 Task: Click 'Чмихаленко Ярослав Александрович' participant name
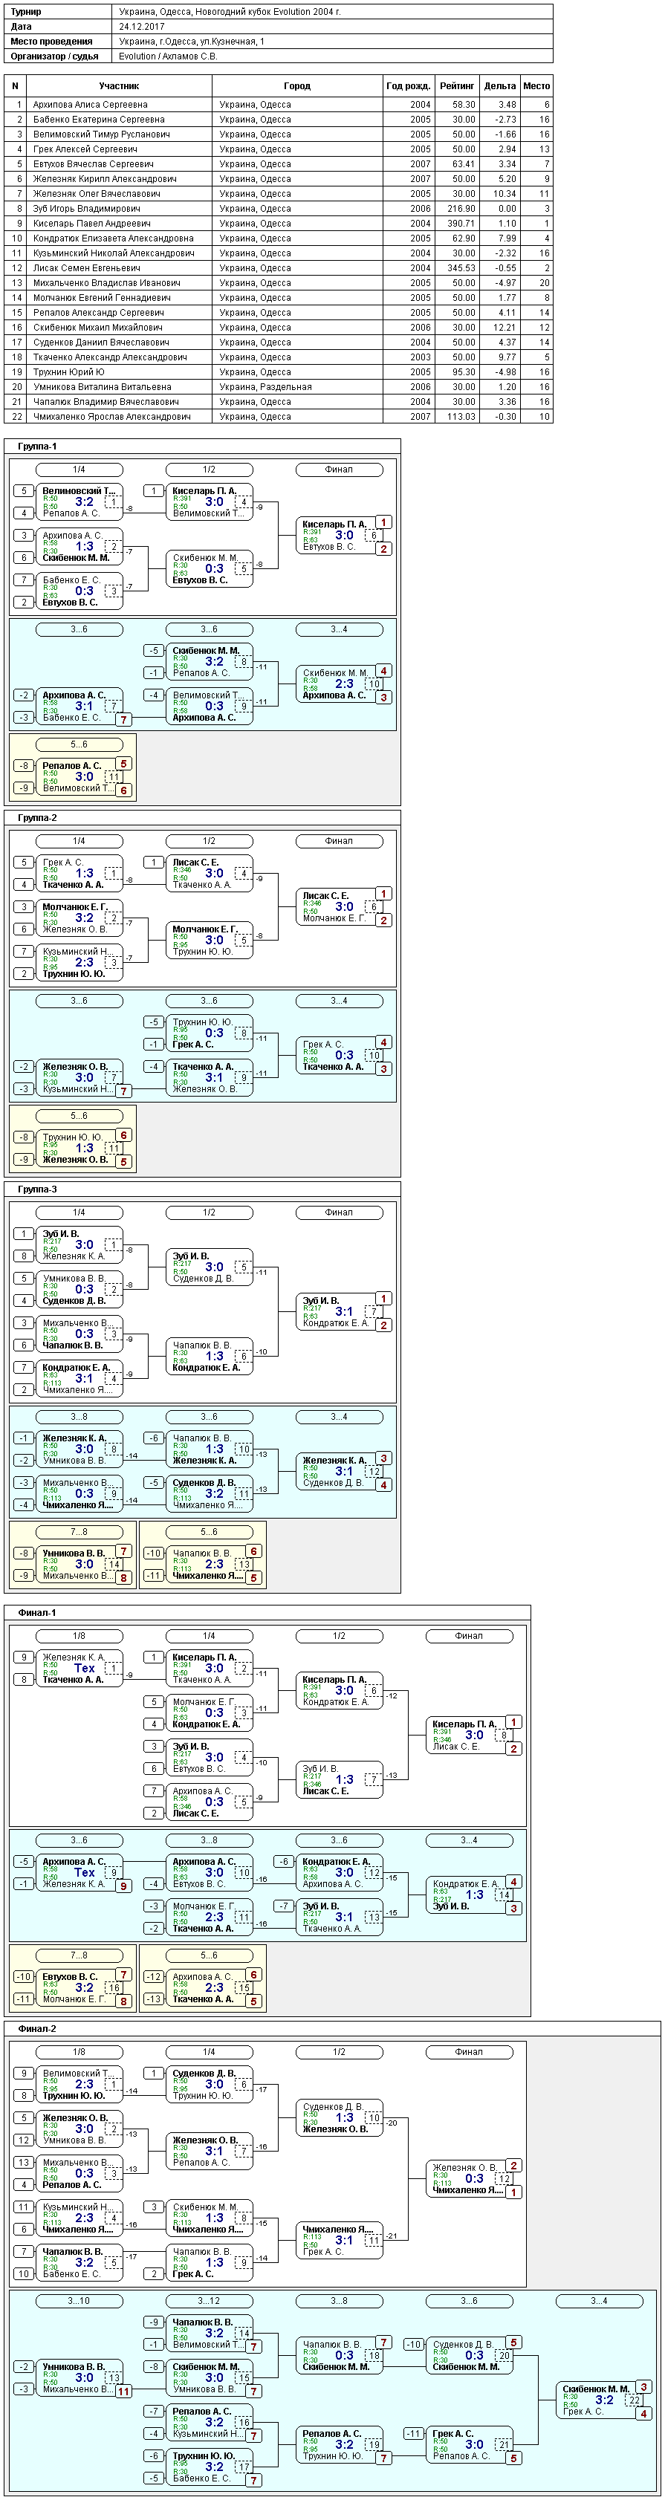[x=111, y=416]
